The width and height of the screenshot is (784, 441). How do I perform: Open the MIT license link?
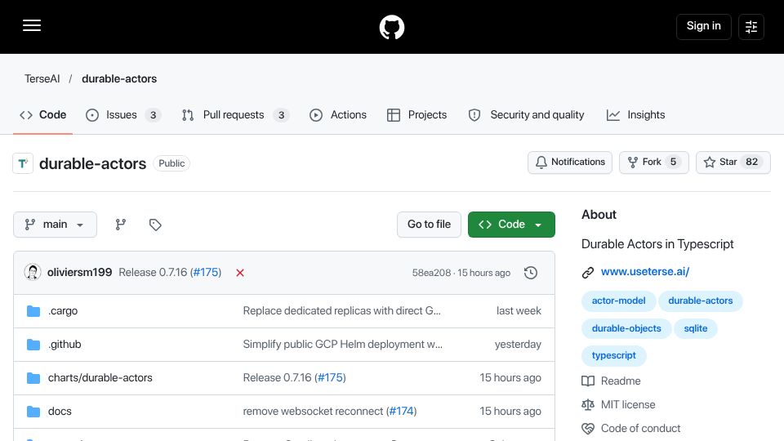618,404
